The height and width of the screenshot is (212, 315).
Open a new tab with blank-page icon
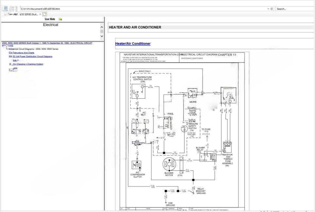tap(45, 14)
